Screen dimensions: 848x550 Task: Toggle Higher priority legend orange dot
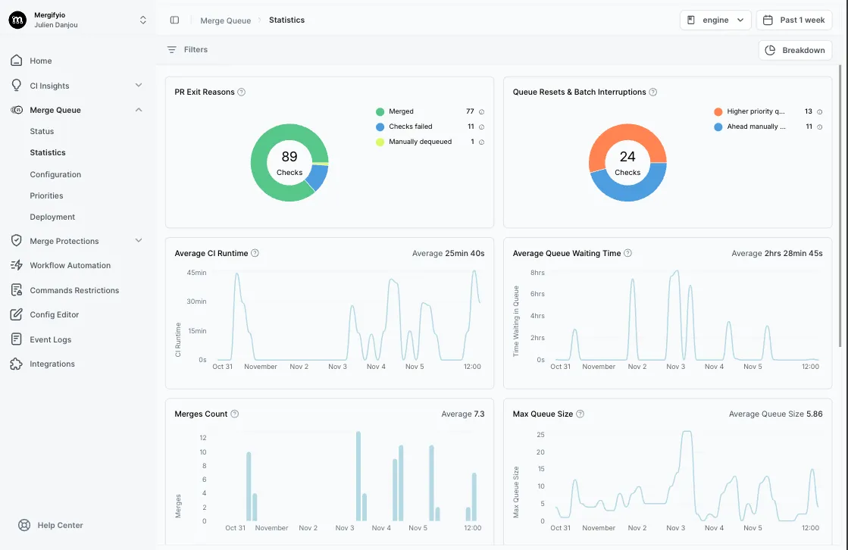718,111
